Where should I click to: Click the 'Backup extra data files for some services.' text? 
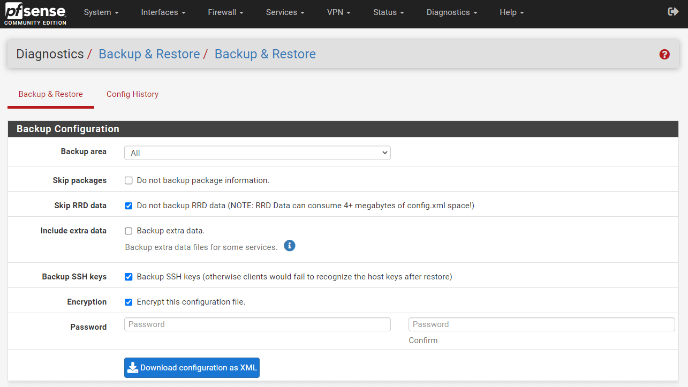(201, 247)
